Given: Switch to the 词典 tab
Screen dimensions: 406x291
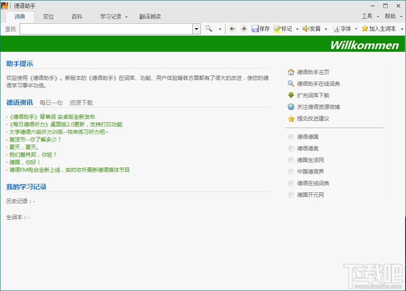Looking at the screenshot, I should point(20,17).
